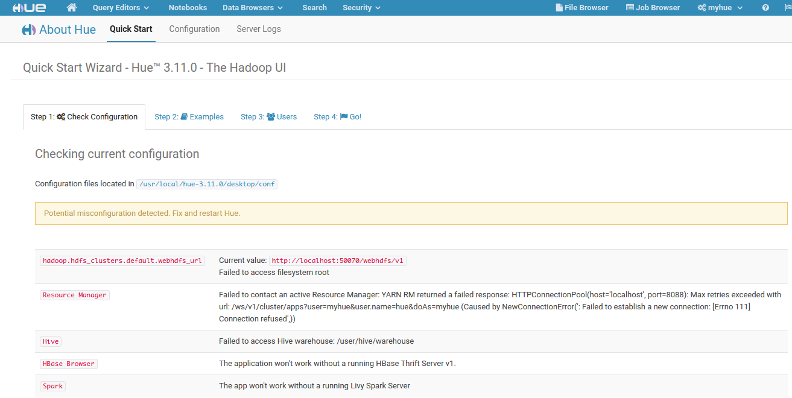Expand the Query Editors dropdown
Image resolution: width=792 pixels, height=398 pixels.
(x=121, y=8)
